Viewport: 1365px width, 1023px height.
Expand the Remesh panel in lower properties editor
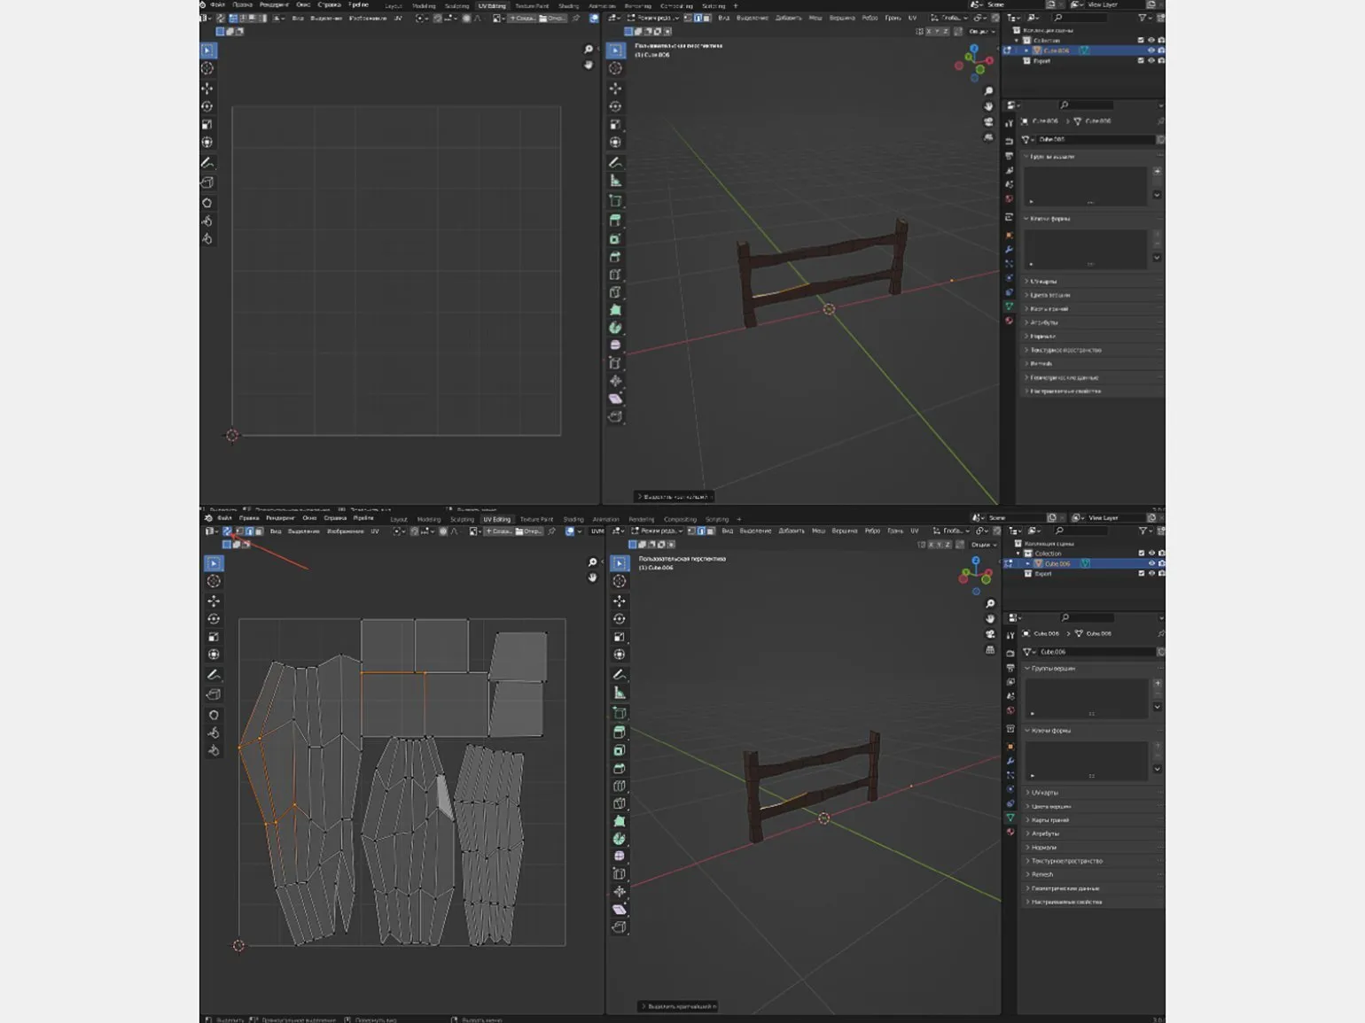[1043, 874]
